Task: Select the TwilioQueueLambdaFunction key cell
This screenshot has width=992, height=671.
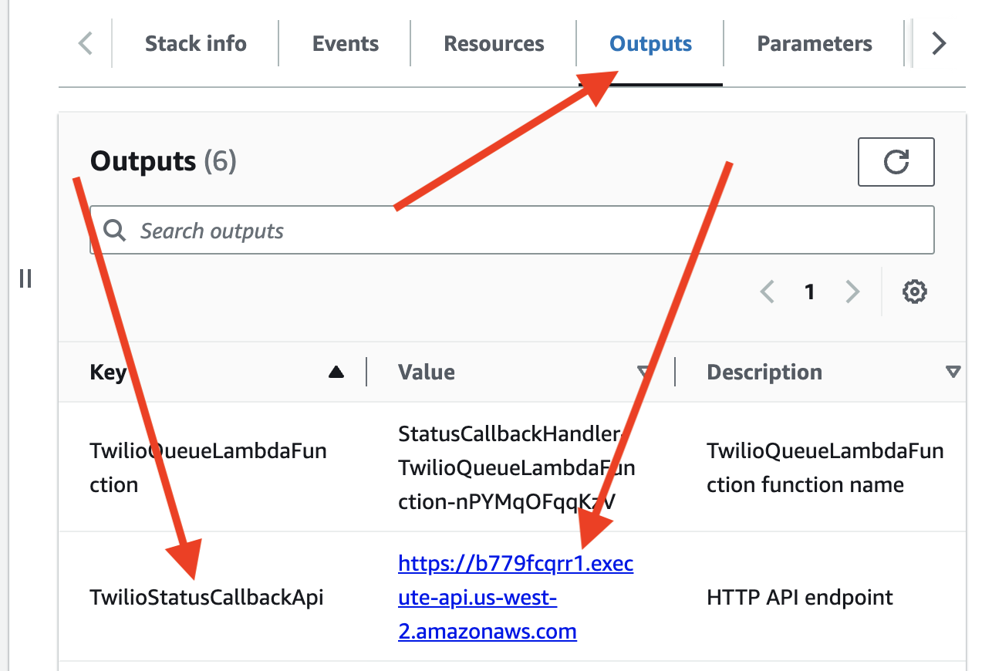Action: (208, 467)
